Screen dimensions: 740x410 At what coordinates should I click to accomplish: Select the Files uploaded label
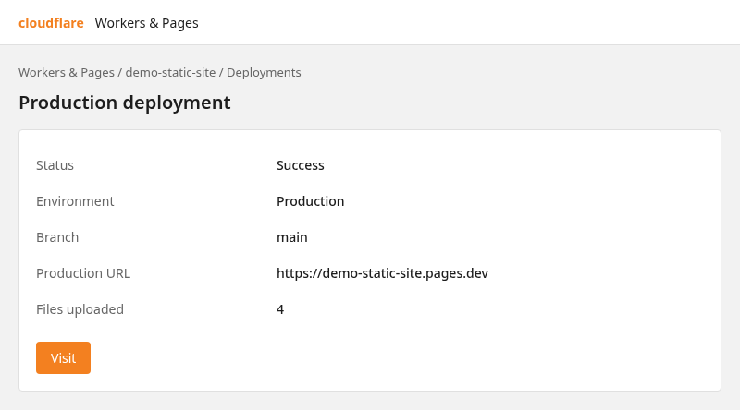[x=80, y=309]
